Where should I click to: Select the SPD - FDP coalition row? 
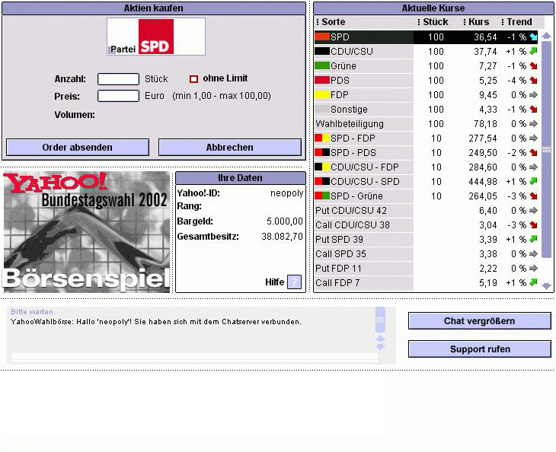pyautogui.click(x=427, y=138)
